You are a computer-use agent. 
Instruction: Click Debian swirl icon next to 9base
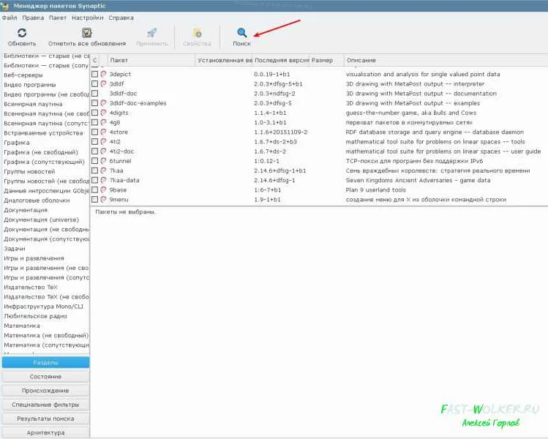tap(103, 190)
